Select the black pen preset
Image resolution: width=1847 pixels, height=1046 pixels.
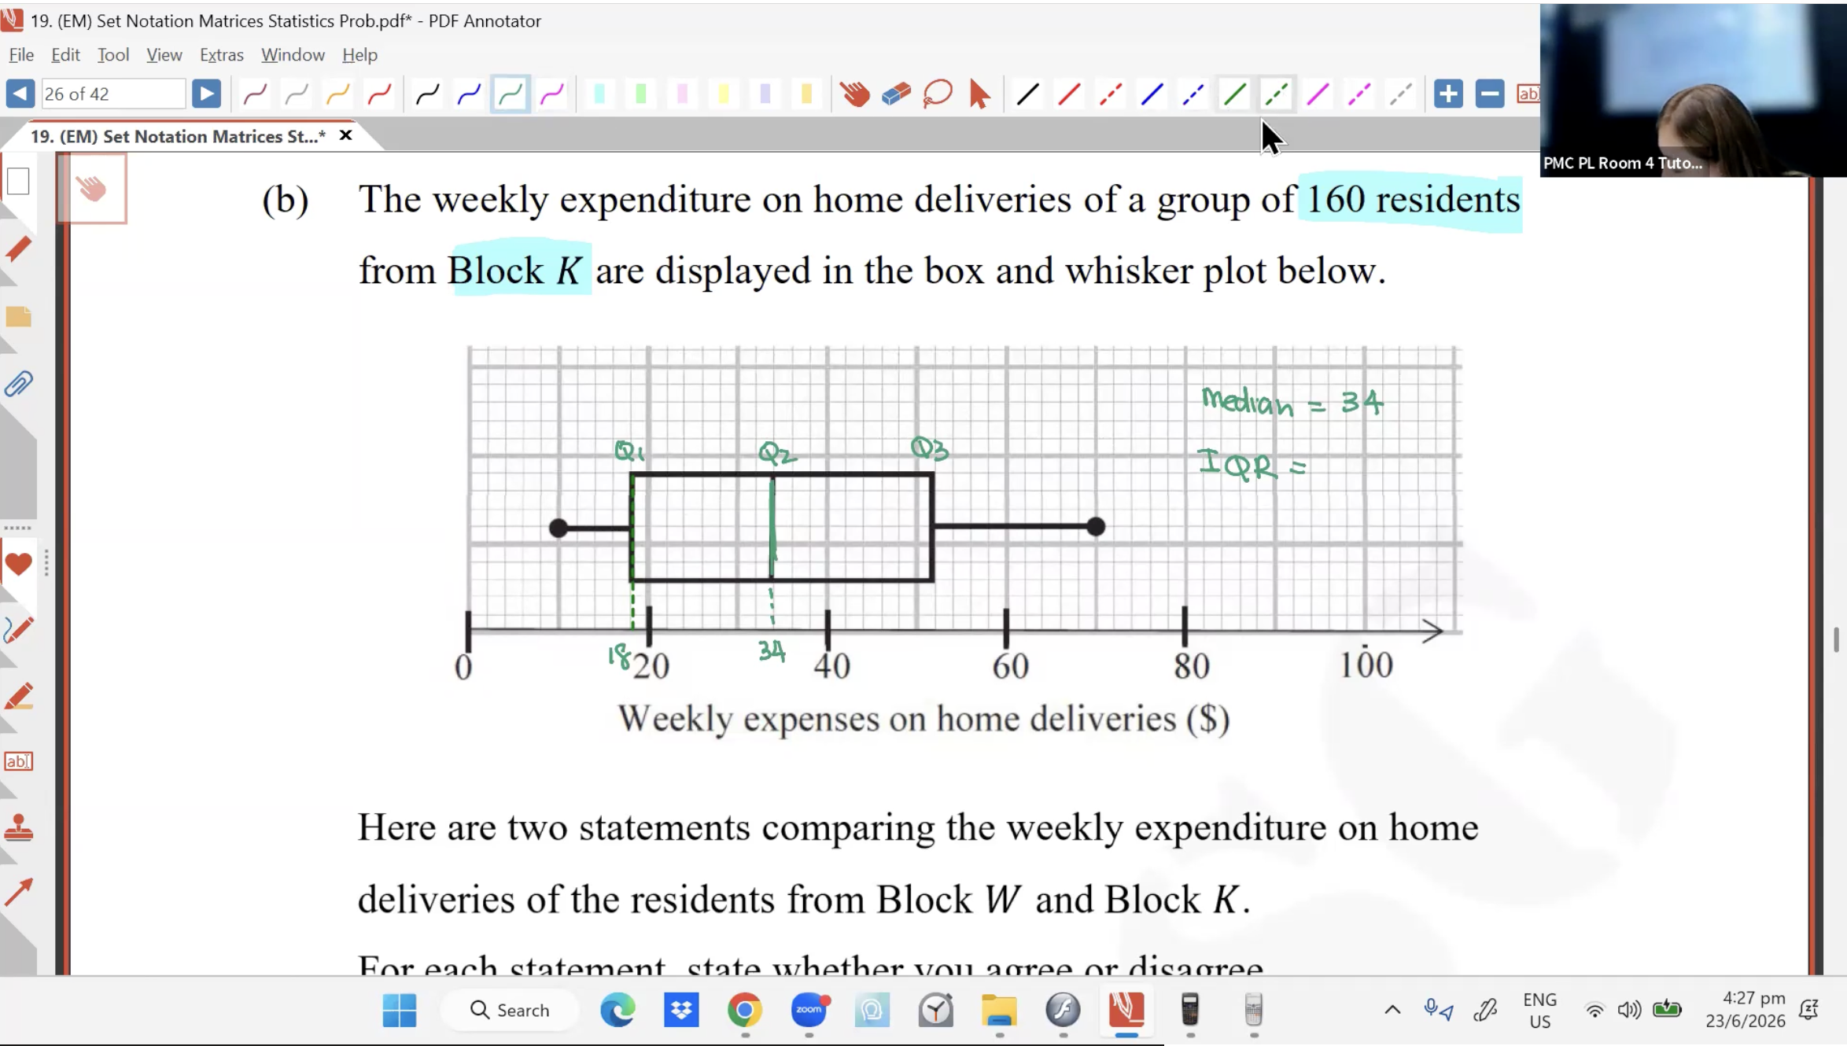coord(428,94)
